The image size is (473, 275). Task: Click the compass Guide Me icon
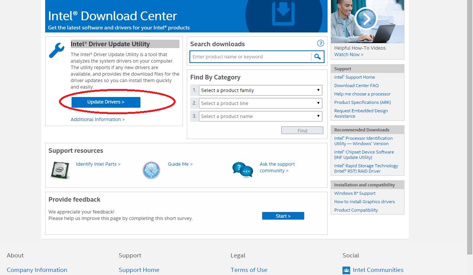tap(151, 170)
